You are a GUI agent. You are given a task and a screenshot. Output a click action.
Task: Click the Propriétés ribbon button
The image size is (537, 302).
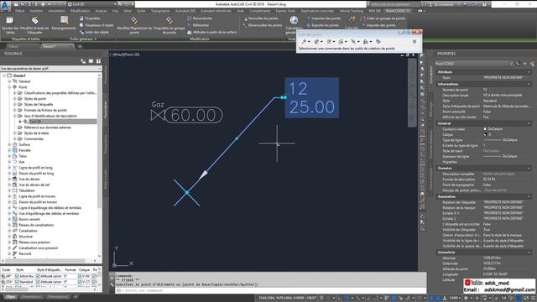coord(90,18)
